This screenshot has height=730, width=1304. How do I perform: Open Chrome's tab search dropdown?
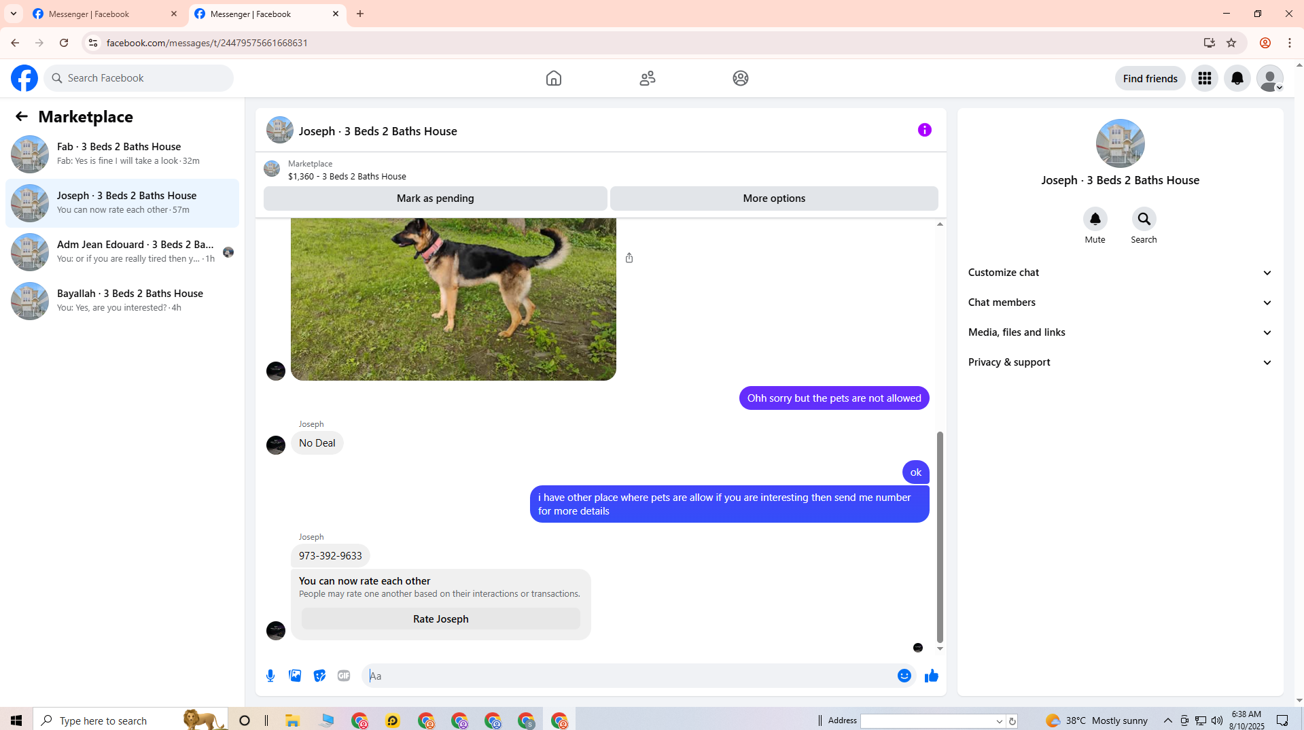pyautogui.click(x=14, y=14)
